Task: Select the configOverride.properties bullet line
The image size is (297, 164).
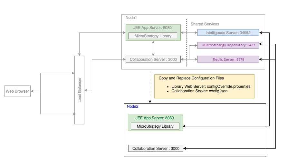Action: (x=211, y=87)
